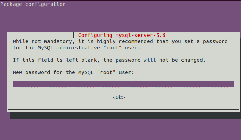Viewport: 241px width, 140px height.
Task: Click the "Configuring mysql-server-5.6" dialog title
Action: 122,35
